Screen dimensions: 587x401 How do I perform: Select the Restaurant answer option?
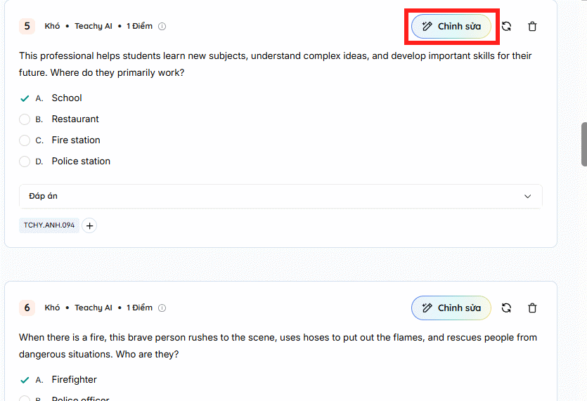25,119
